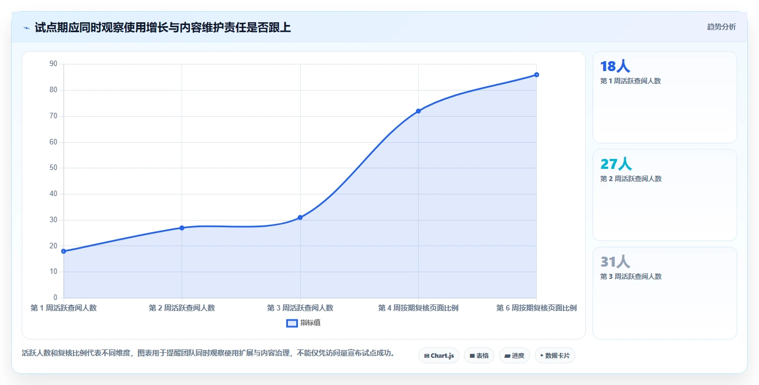Select the Chart.js tag chip
The width and height of the screenshot is (759, 385).
(439, 356)
